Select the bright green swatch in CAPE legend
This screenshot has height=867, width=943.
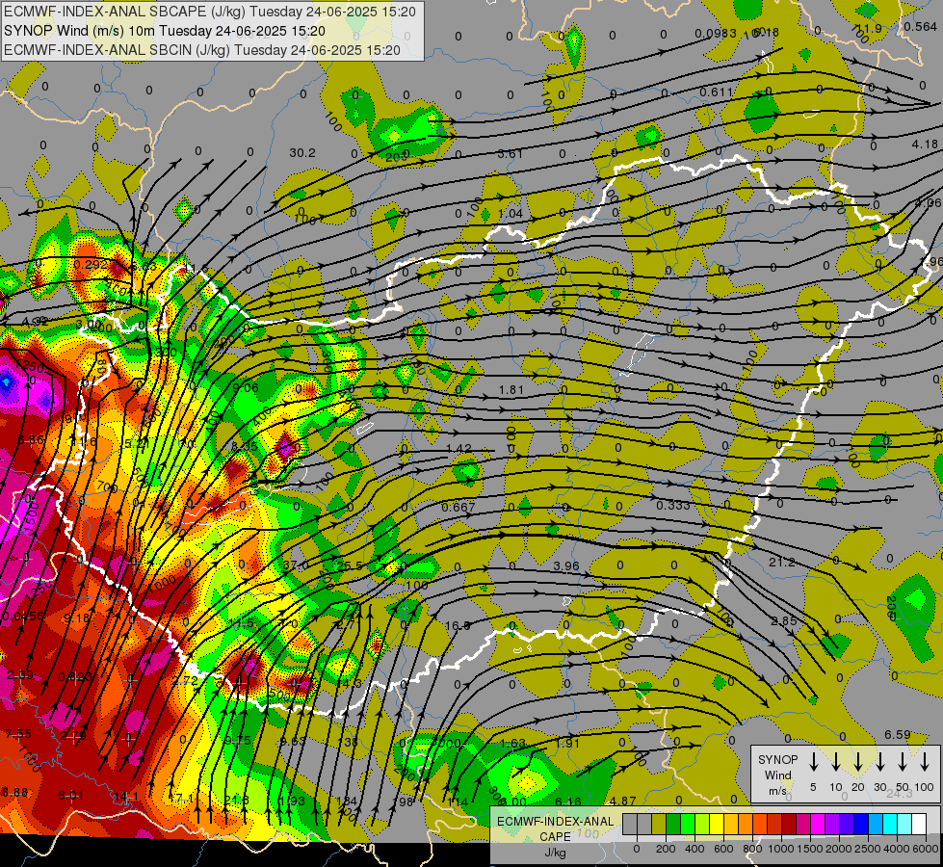coord(688,824)
